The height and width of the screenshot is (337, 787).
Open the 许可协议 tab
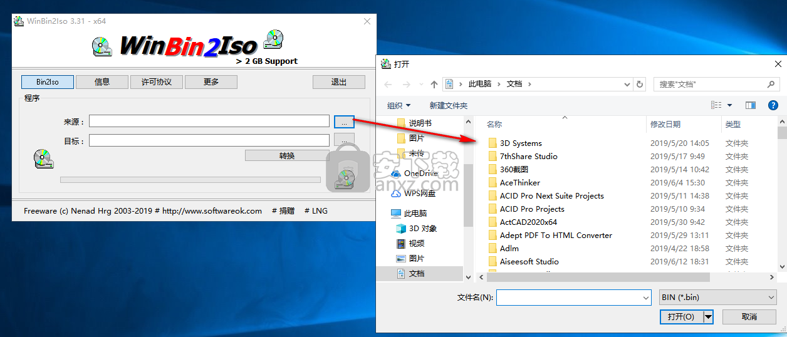pos(157,82)
